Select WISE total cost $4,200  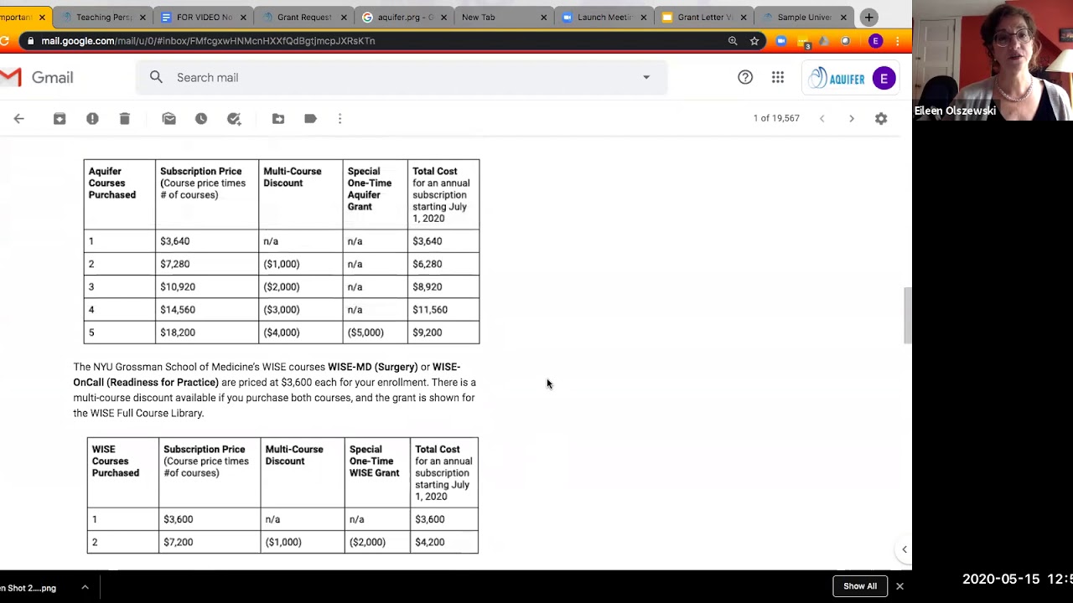click(429, 542)
